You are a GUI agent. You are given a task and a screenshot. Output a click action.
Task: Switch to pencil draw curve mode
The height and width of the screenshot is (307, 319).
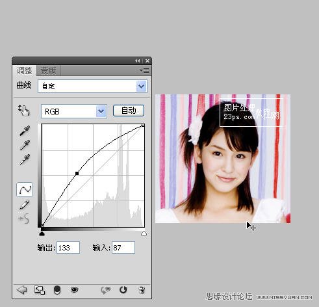(x=24, y=205)
